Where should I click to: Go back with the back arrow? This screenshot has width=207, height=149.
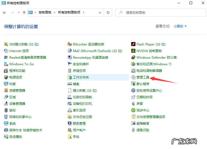(x=5, y=13)
